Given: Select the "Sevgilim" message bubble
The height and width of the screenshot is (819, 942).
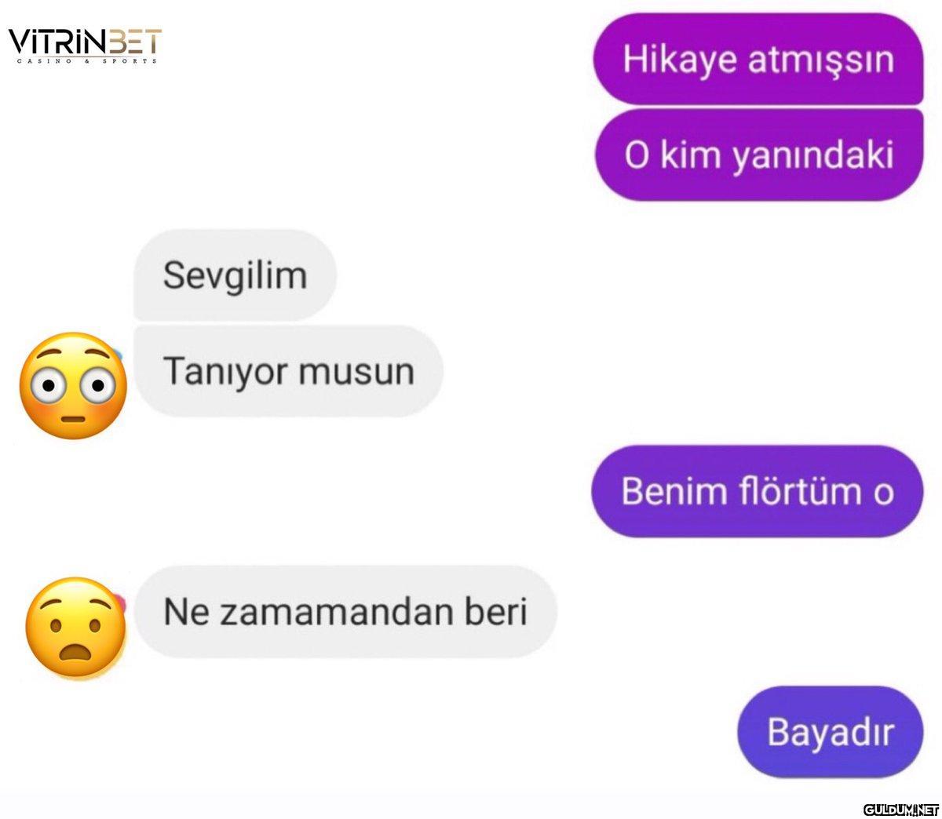Looking at the screenshot, I should [x=235, y=275].
